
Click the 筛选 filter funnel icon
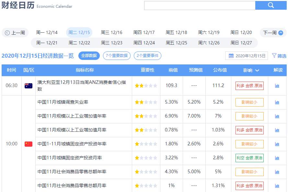pyautogui.click(x=274, y=55)
